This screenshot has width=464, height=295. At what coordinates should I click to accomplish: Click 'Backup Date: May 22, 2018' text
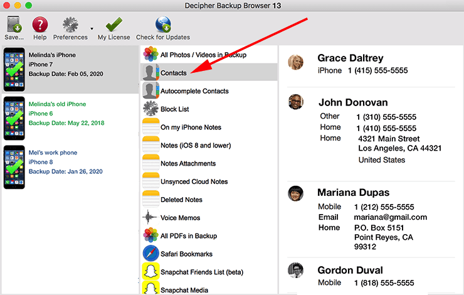[66, 123]
